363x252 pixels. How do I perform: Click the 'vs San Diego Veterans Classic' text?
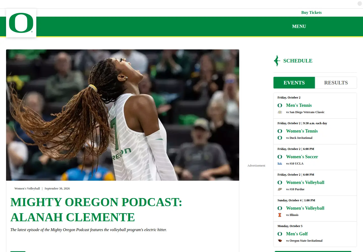pos(305,112)
